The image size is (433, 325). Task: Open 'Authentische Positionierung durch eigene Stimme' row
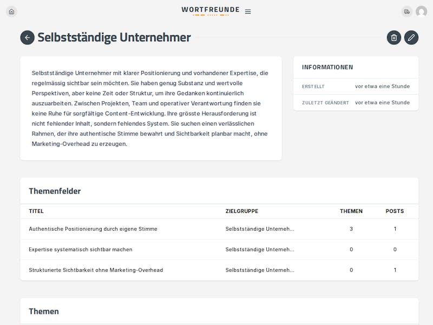pyautogui.click(x=219, y=229)
